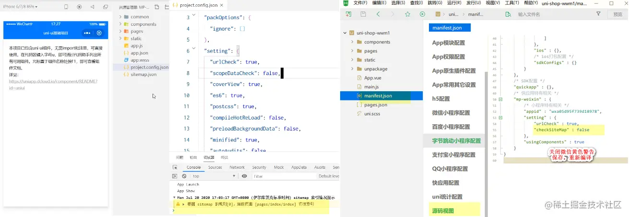The image size is (629, 217).
Task: Open pages.json in HBuilderX tree
Action: click(x=376, y=105)
